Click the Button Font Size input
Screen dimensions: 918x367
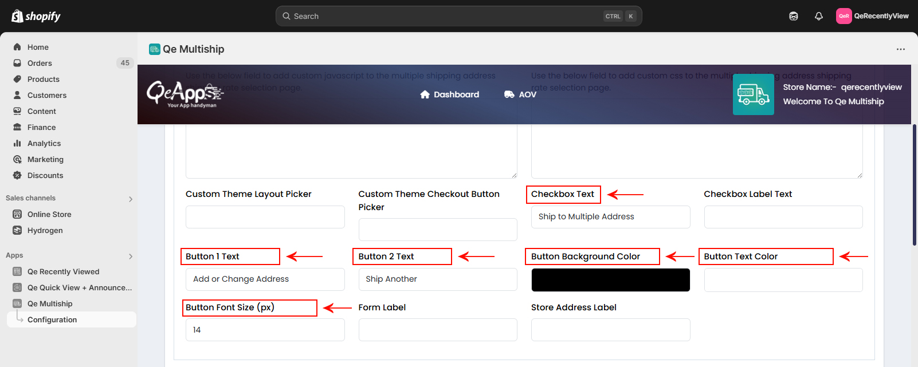coord(265,330)
